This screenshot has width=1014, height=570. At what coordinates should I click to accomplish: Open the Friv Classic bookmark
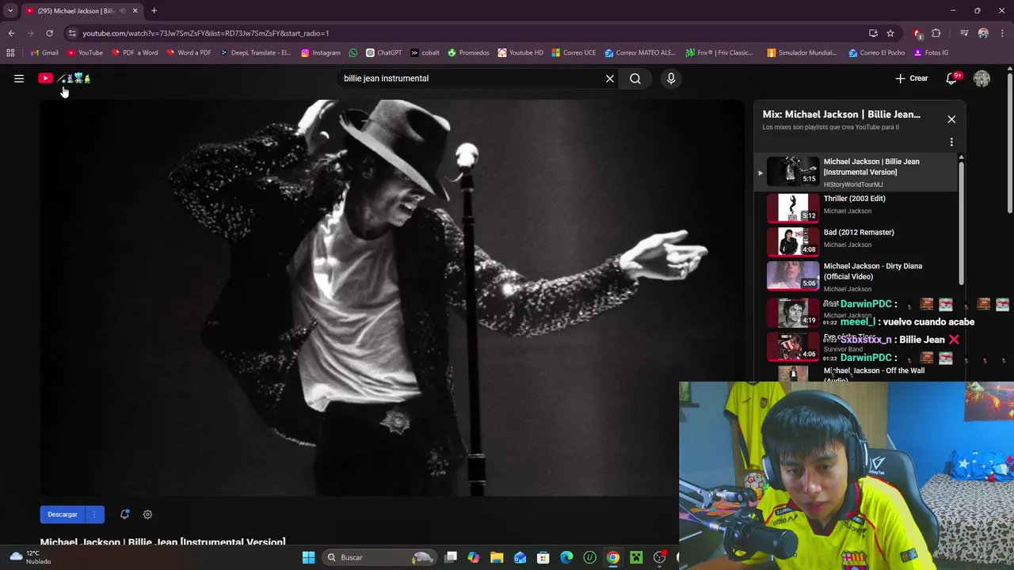pyautogui.click(x=719, y=53)
